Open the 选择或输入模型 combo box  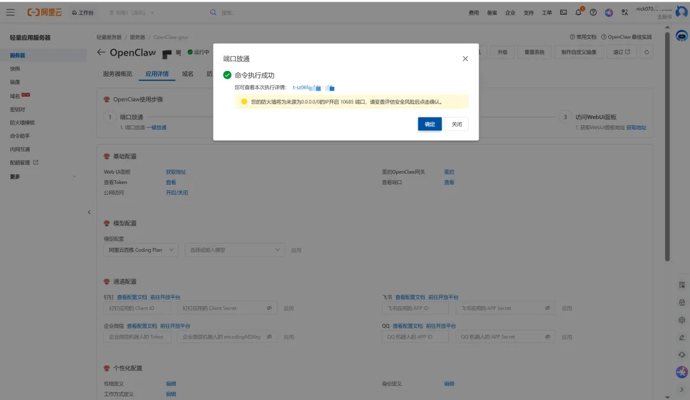[234, 250]
